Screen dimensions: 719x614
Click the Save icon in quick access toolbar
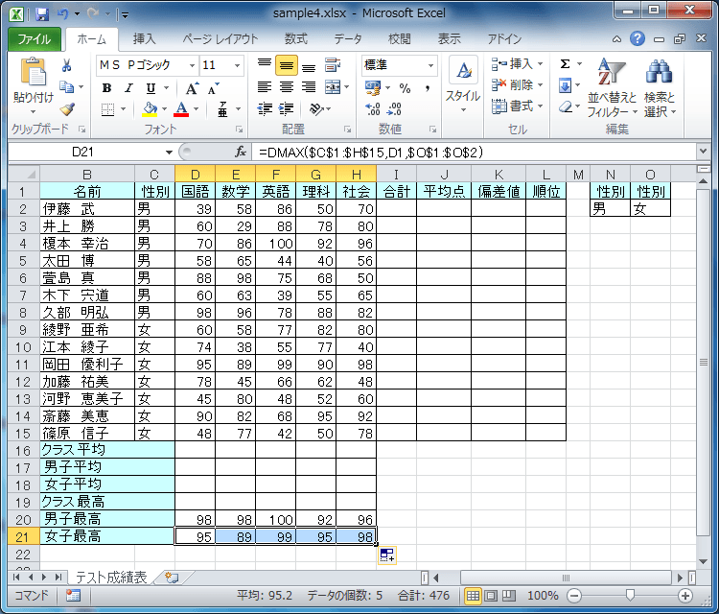pos(42,14)
